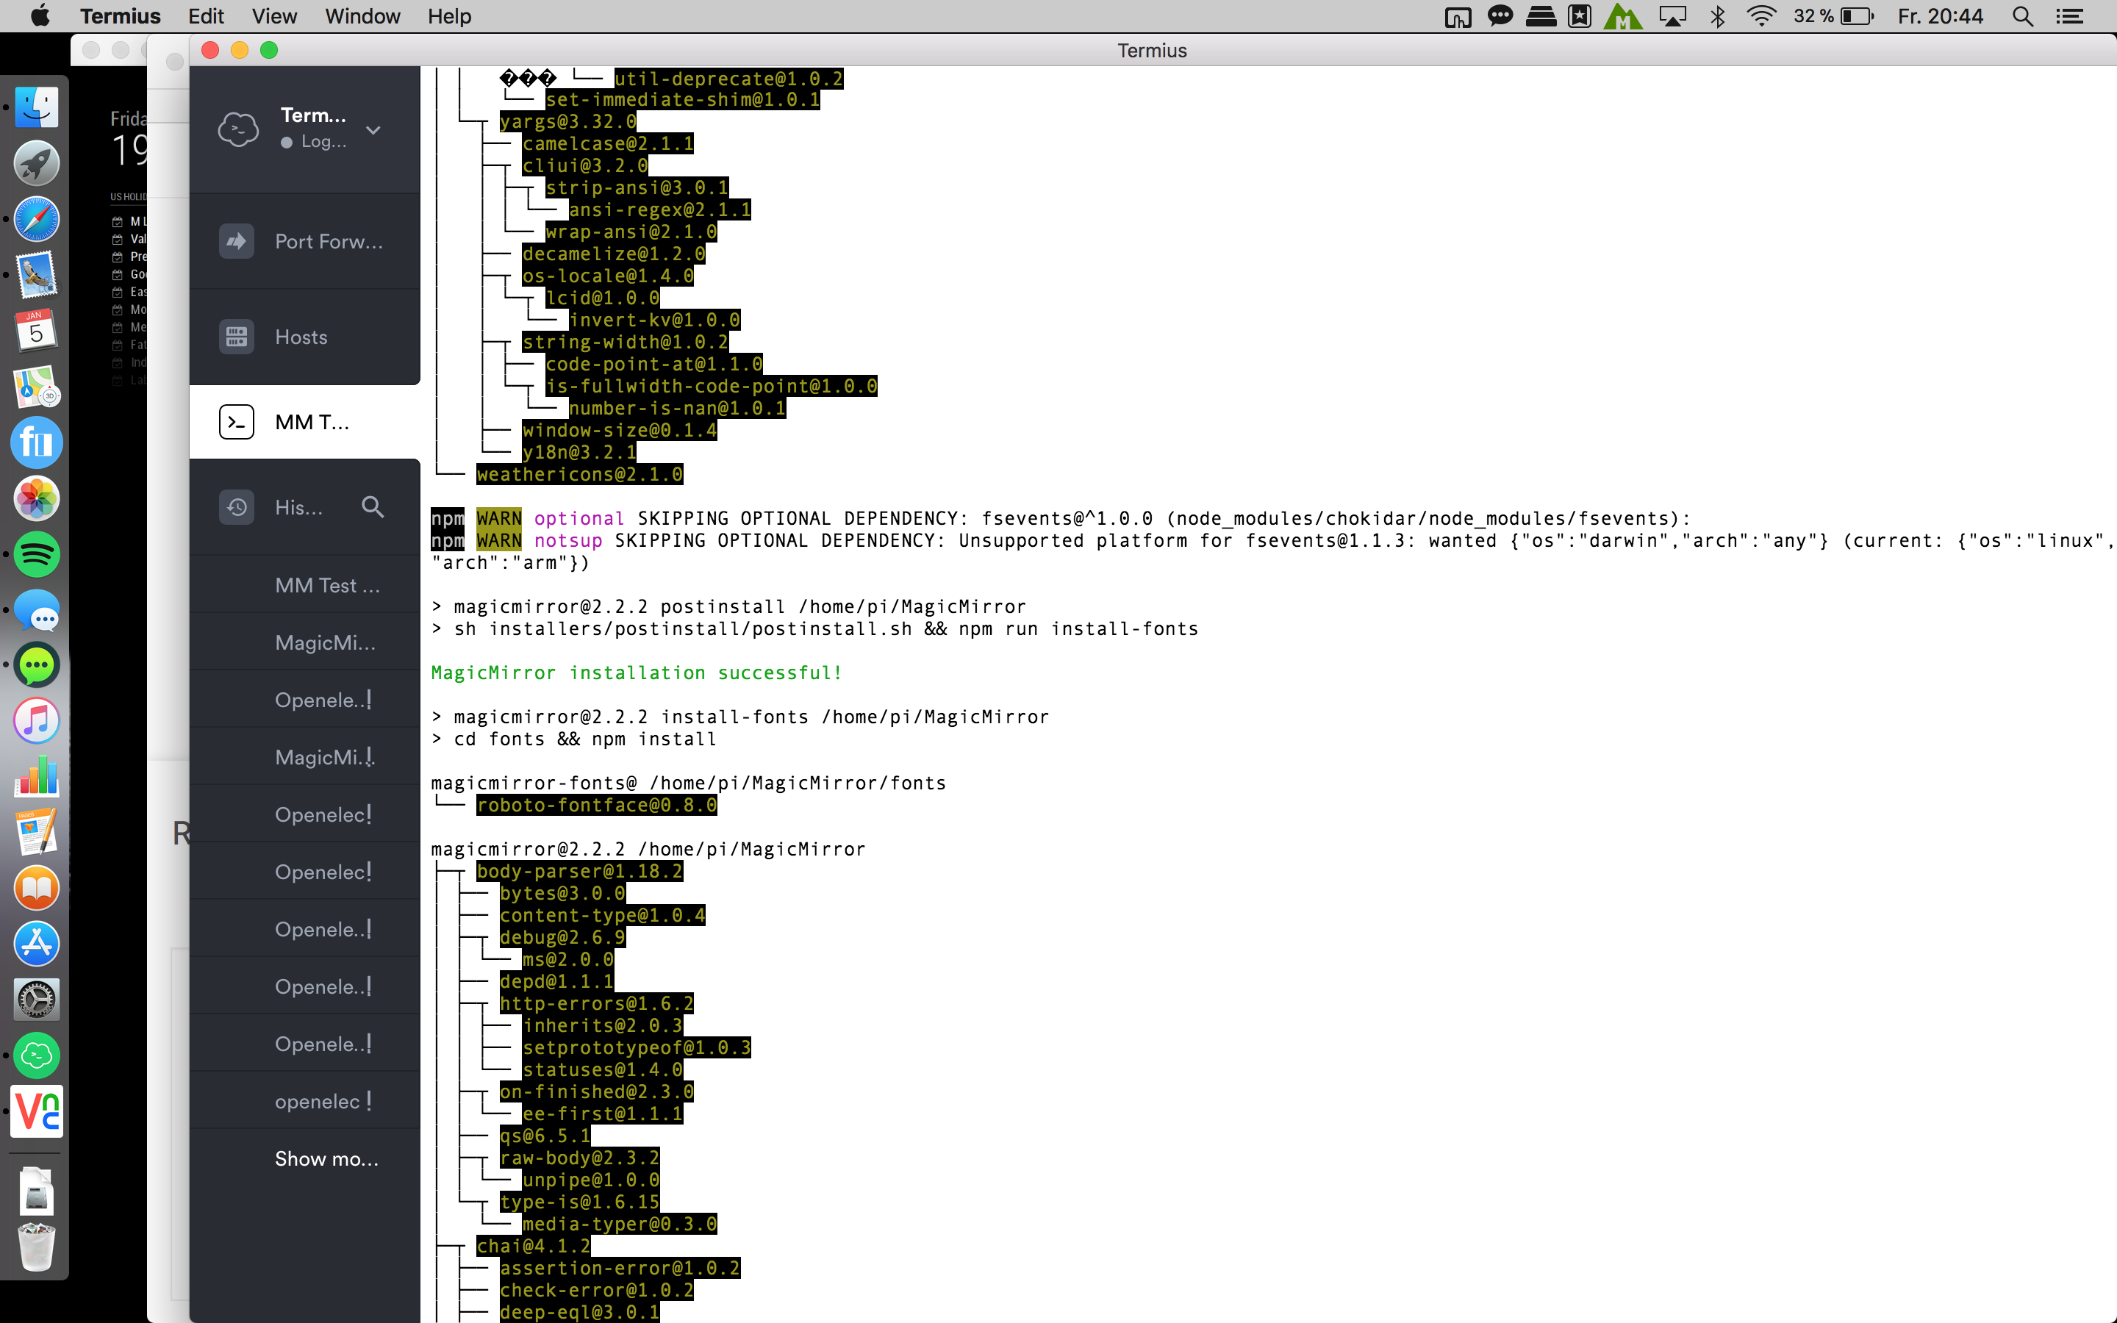Launch VNC Viewer from dock
Screen dimensions: 2117x1323
(36, 1111)
